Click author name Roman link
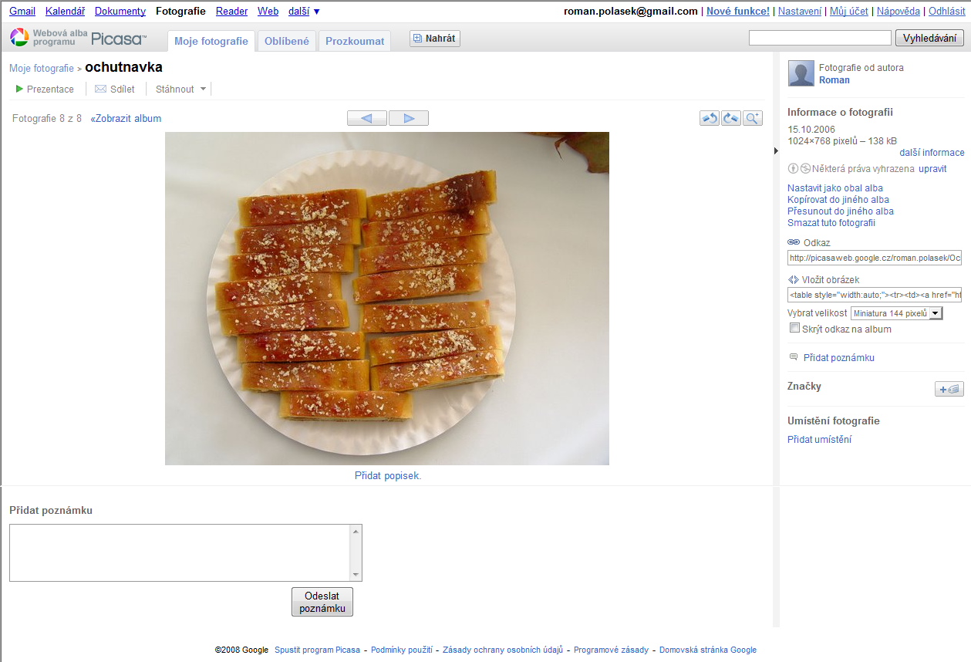This screenshot has height=662, width=971. pyautogui.click(x=834, y=80)
